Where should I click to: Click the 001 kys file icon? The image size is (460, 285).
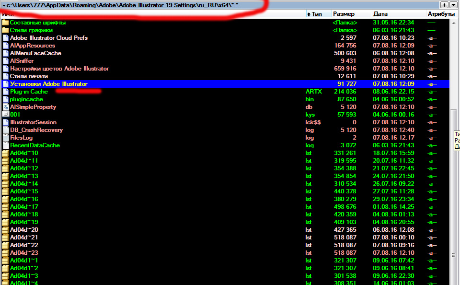pyautogui.click(x=6, y=115)
